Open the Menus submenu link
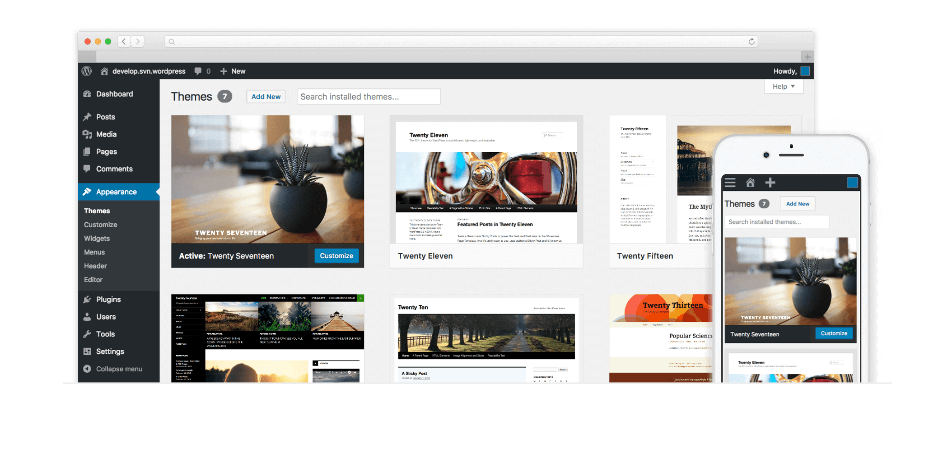Screen dimensions: 935x456 [94, 252]
